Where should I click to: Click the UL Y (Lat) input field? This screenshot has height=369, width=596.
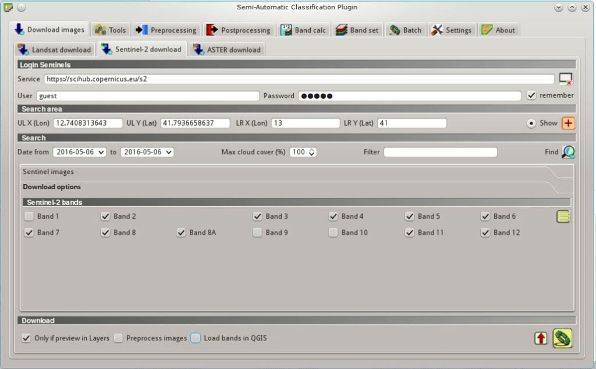(195, 123)
